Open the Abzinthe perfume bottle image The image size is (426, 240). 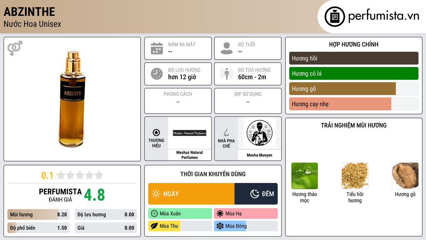(72, 99)
